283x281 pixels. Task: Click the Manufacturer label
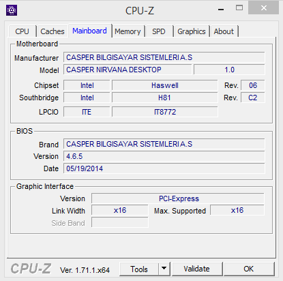(x=37, y=58)
